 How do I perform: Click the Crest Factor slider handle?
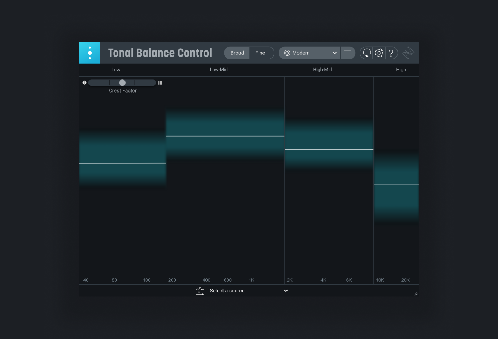point(122,83)
